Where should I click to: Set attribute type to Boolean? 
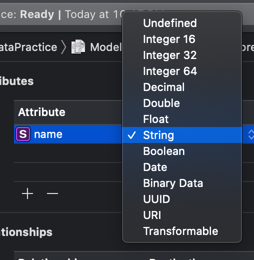pyautogui.click(x=182, y=151)
